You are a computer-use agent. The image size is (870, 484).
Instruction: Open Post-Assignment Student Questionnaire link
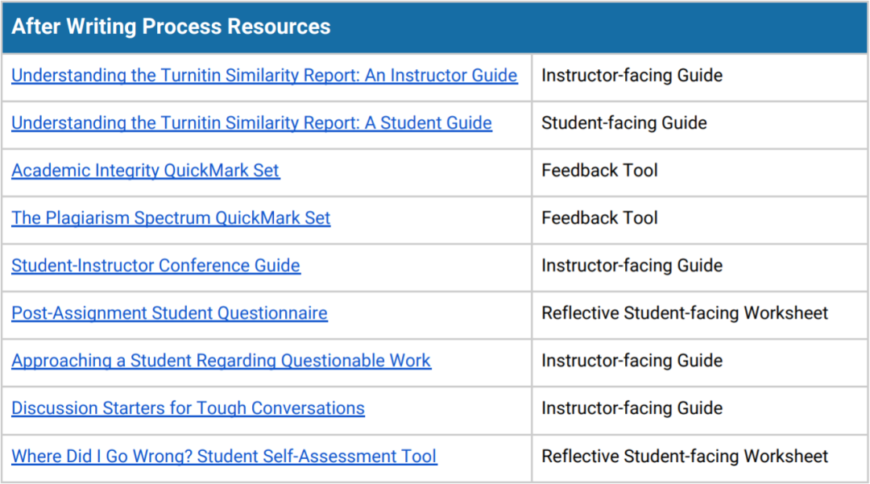click(169, 313)
